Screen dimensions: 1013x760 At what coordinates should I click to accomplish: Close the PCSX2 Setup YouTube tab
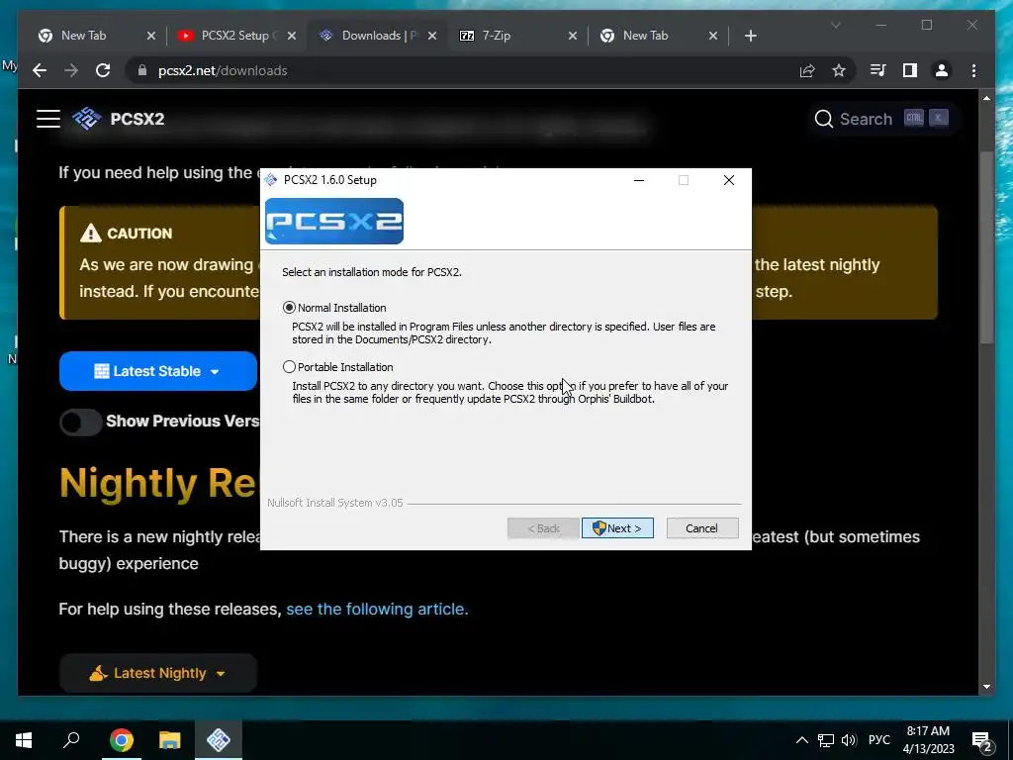[292, 36]
